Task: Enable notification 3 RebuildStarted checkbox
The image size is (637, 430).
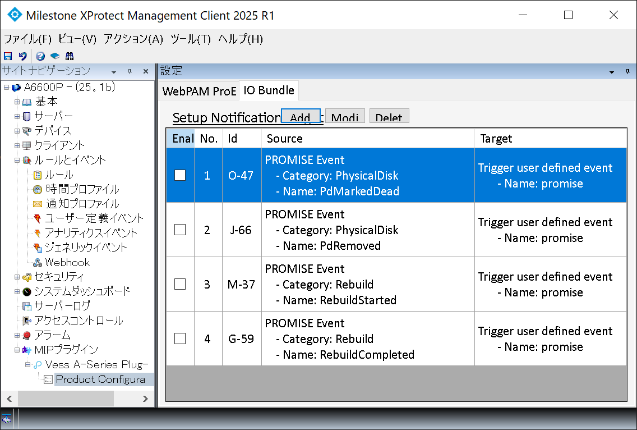Action: click(180, 284)
